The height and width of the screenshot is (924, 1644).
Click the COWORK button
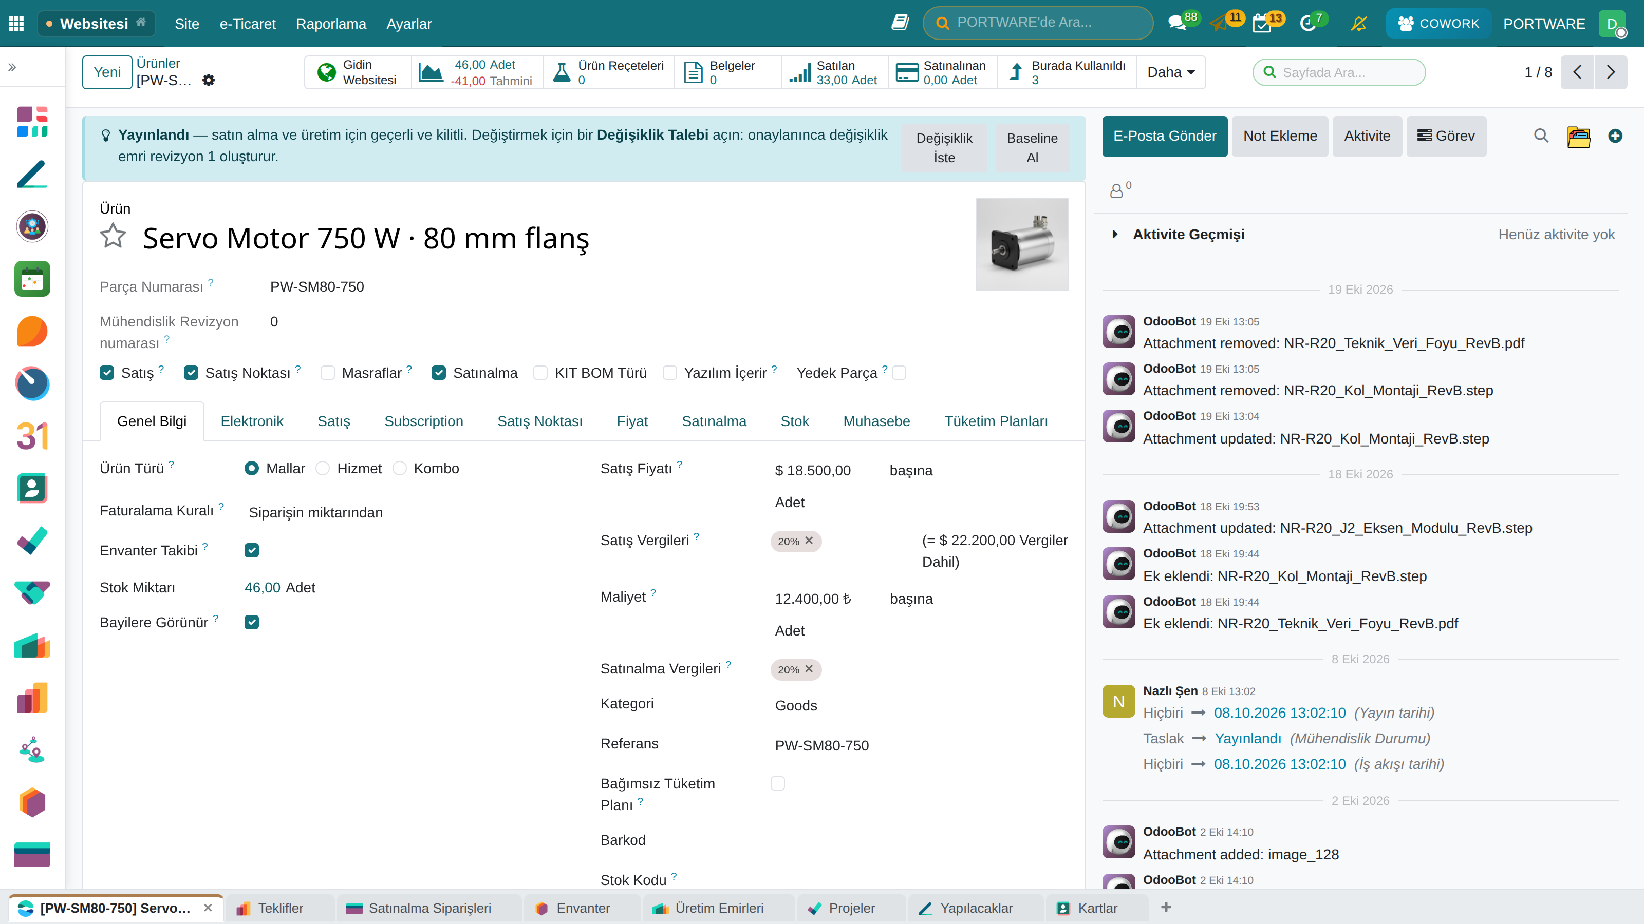coord(1438,24)
